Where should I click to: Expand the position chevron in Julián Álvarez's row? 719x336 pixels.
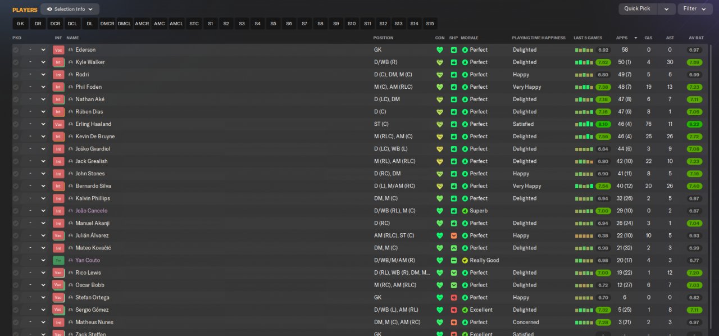click(43, 235)
